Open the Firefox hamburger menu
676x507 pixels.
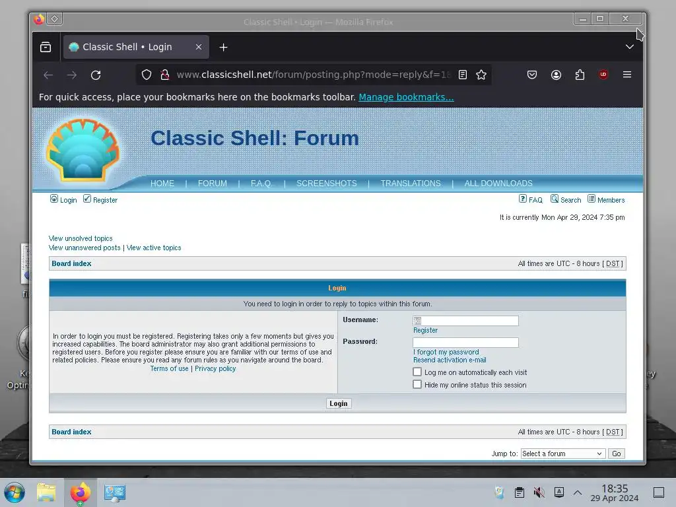click(627, 75)
